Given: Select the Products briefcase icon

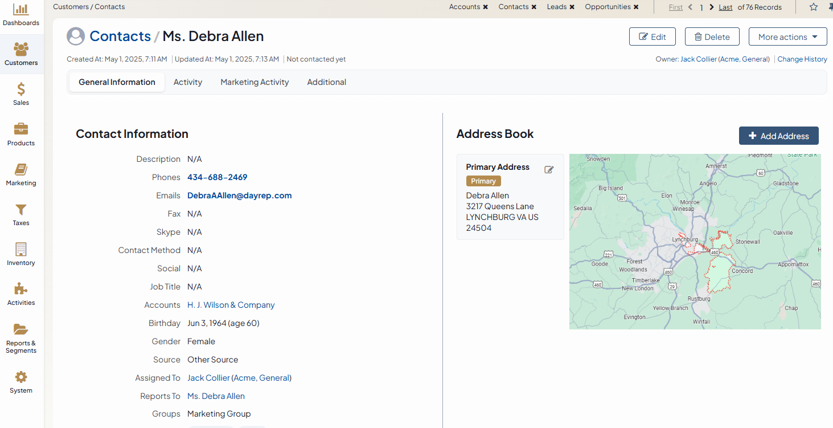Looking at the screenshot, I should pyautogui.click(x=21, y=129).
